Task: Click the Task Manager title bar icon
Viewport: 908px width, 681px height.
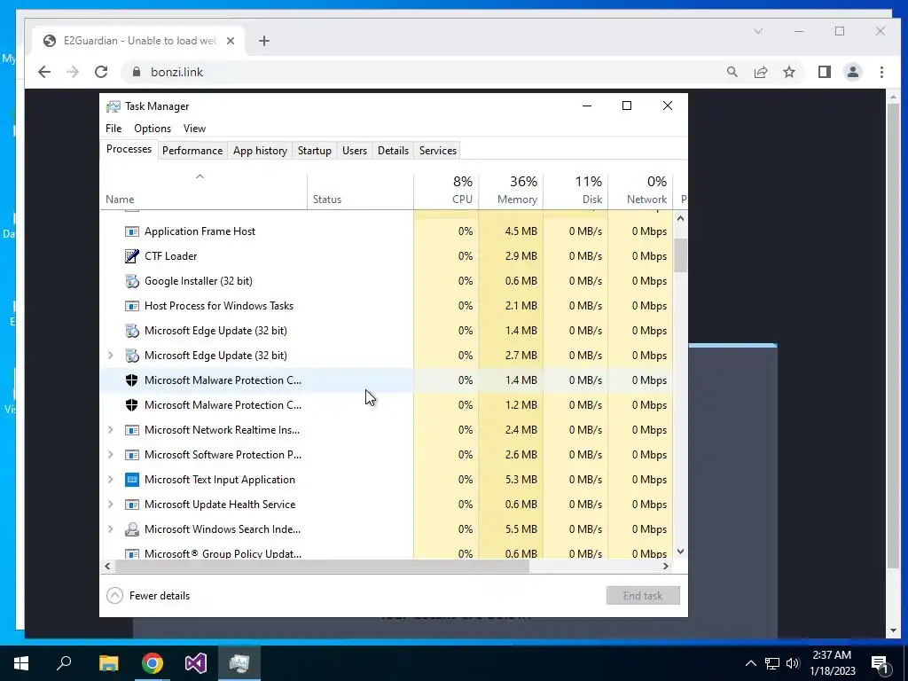Action: 113,106
